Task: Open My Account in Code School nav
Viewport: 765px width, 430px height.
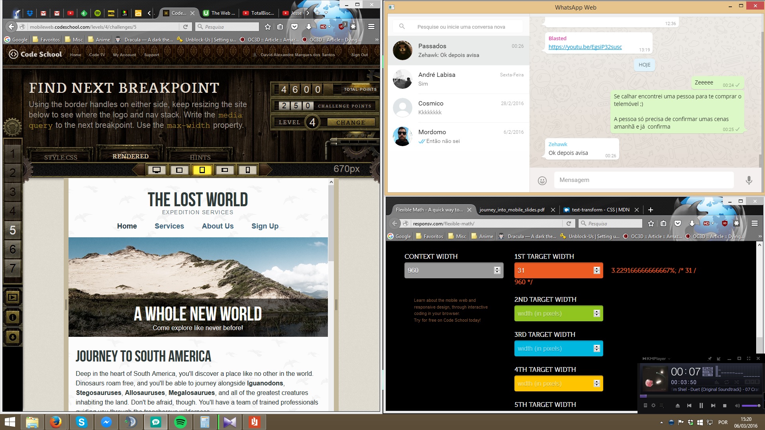Action: (x=124, y=55)
